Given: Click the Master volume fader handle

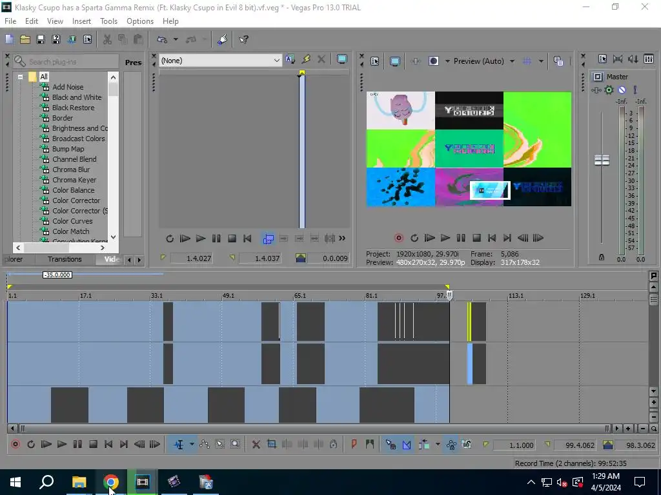Looking at the screenshot, I should [602, 160].
